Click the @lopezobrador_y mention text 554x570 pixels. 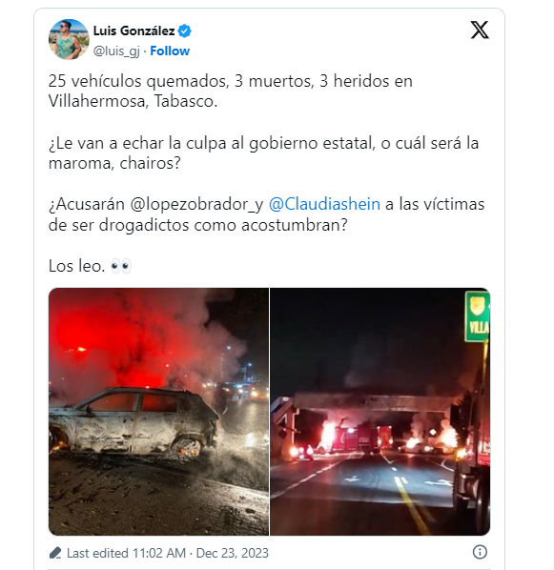click(196, 204)
